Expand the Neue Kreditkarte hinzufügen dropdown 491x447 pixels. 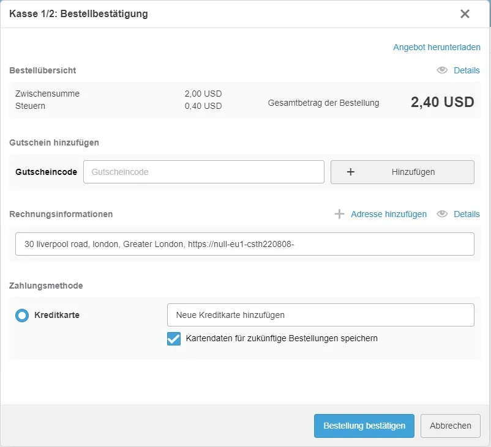[320, 315]
